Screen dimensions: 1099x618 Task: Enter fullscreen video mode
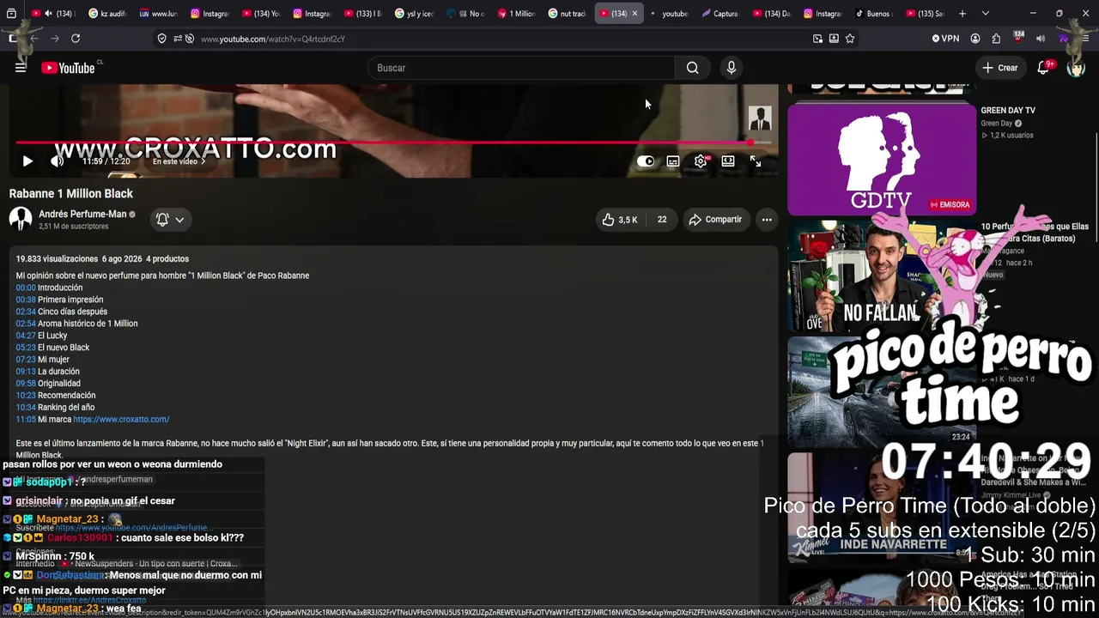click(x=756, y=161)
